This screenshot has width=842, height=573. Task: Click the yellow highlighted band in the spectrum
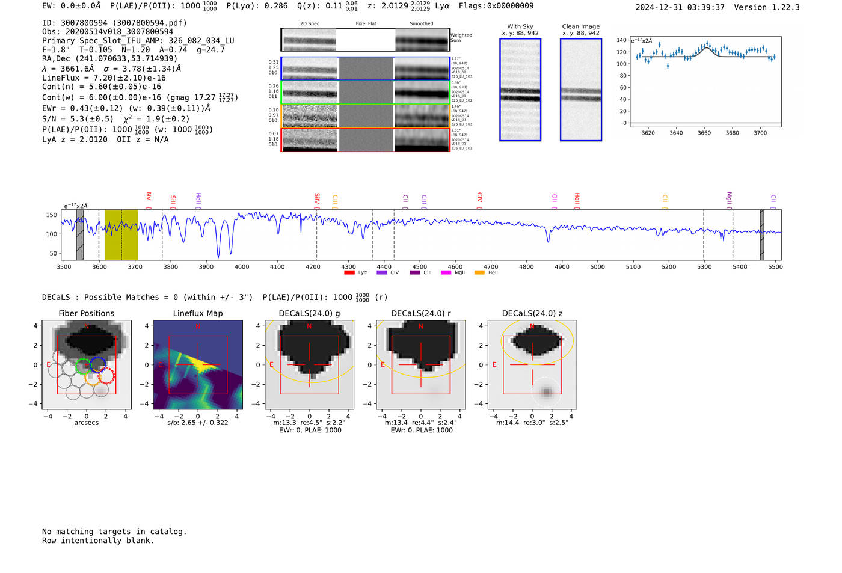point(121,234)
